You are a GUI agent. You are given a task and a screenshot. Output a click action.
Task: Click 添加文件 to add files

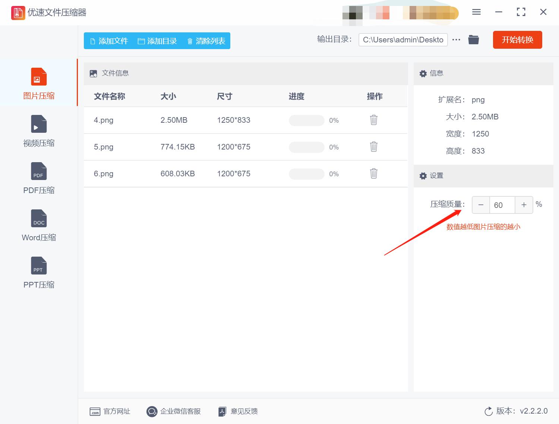108,41
